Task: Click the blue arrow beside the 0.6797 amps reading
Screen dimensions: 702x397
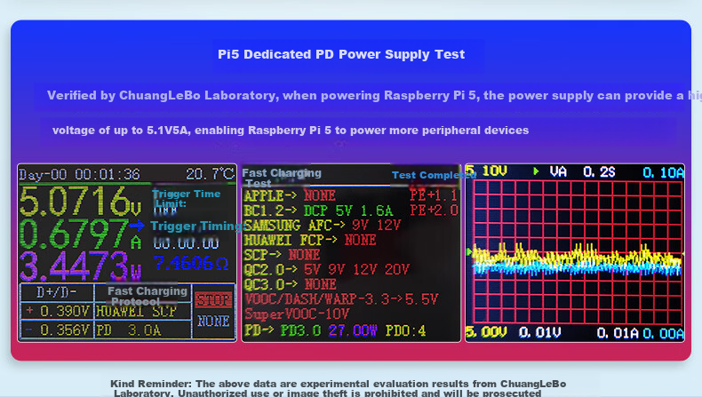Action: pos(137,225)
